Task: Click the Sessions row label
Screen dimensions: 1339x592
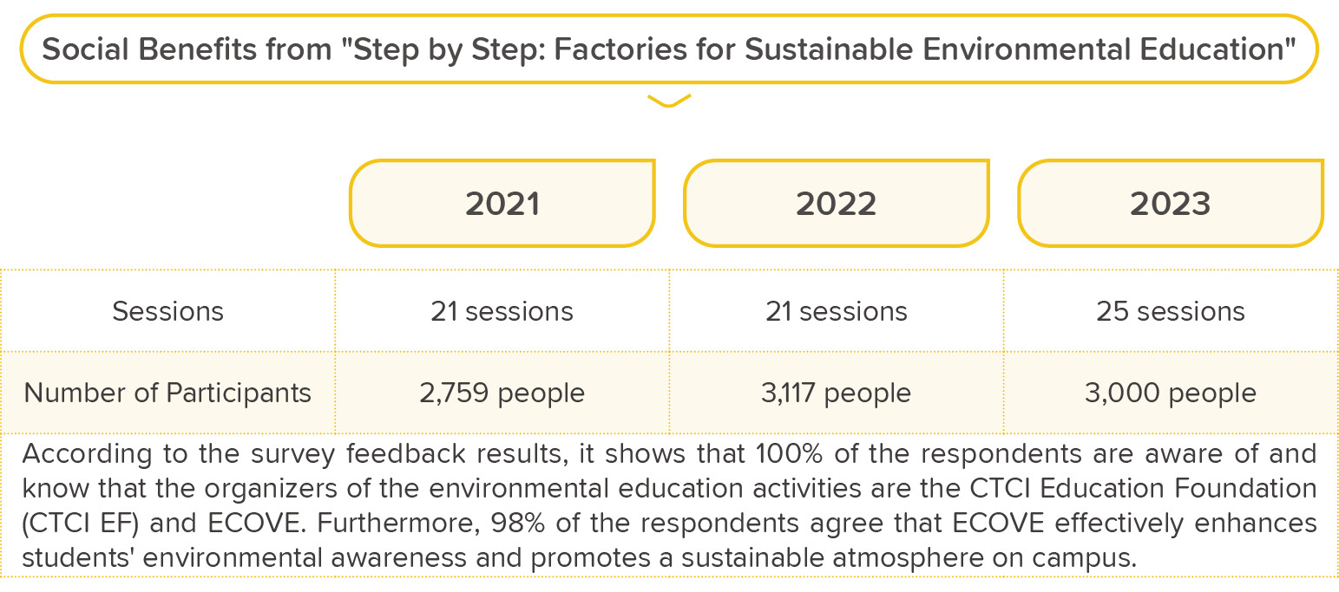Action: [167, 311]
